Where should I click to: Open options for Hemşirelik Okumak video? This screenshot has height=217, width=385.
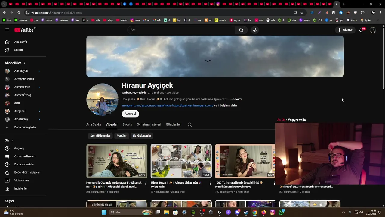[146, 183]
